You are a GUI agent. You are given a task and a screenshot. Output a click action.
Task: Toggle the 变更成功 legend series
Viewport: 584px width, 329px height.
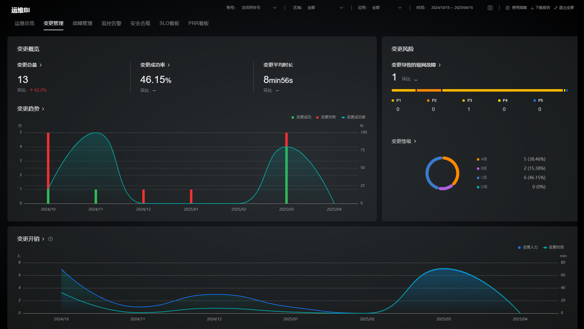301,117
